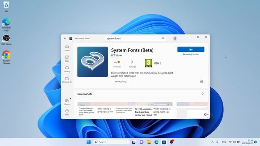Click the volume speaker tray icon
This screenshot has width=260, height=146.
(x=234, y=142)
